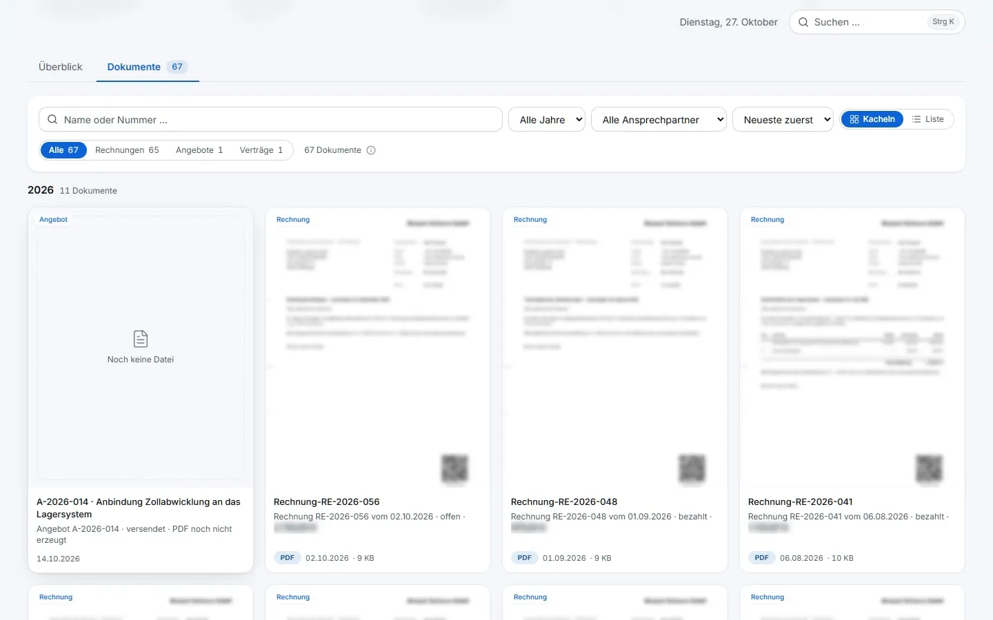
Task: Open the Alle Jahre dropdown
Action: click(547, 119)
